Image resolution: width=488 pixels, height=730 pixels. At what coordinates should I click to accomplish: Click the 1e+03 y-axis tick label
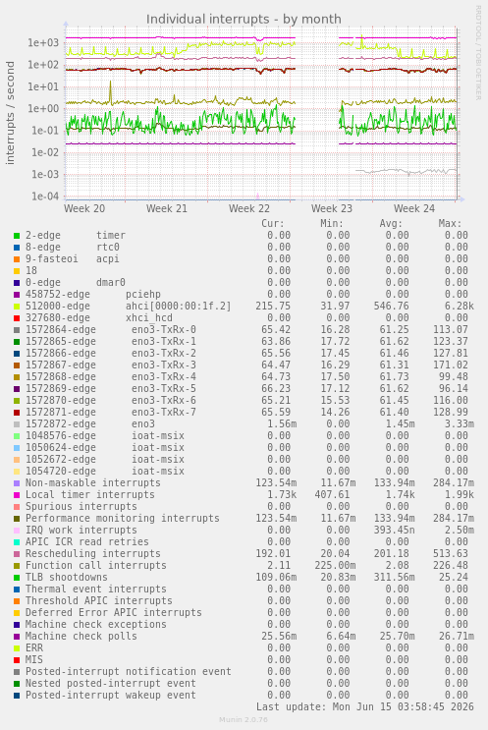43,43
